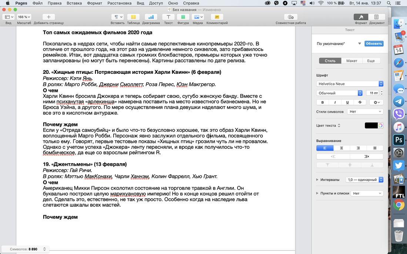This screenshot has height=254, width=407.
Task: Click the font size 11 пт field
Action: pos(372,93)
